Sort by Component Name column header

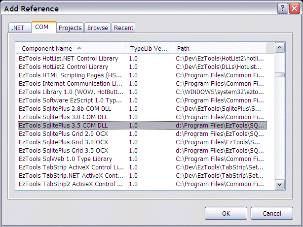click(x=71, y=48)
